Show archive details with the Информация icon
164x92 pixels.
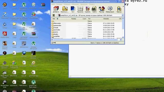110,9
